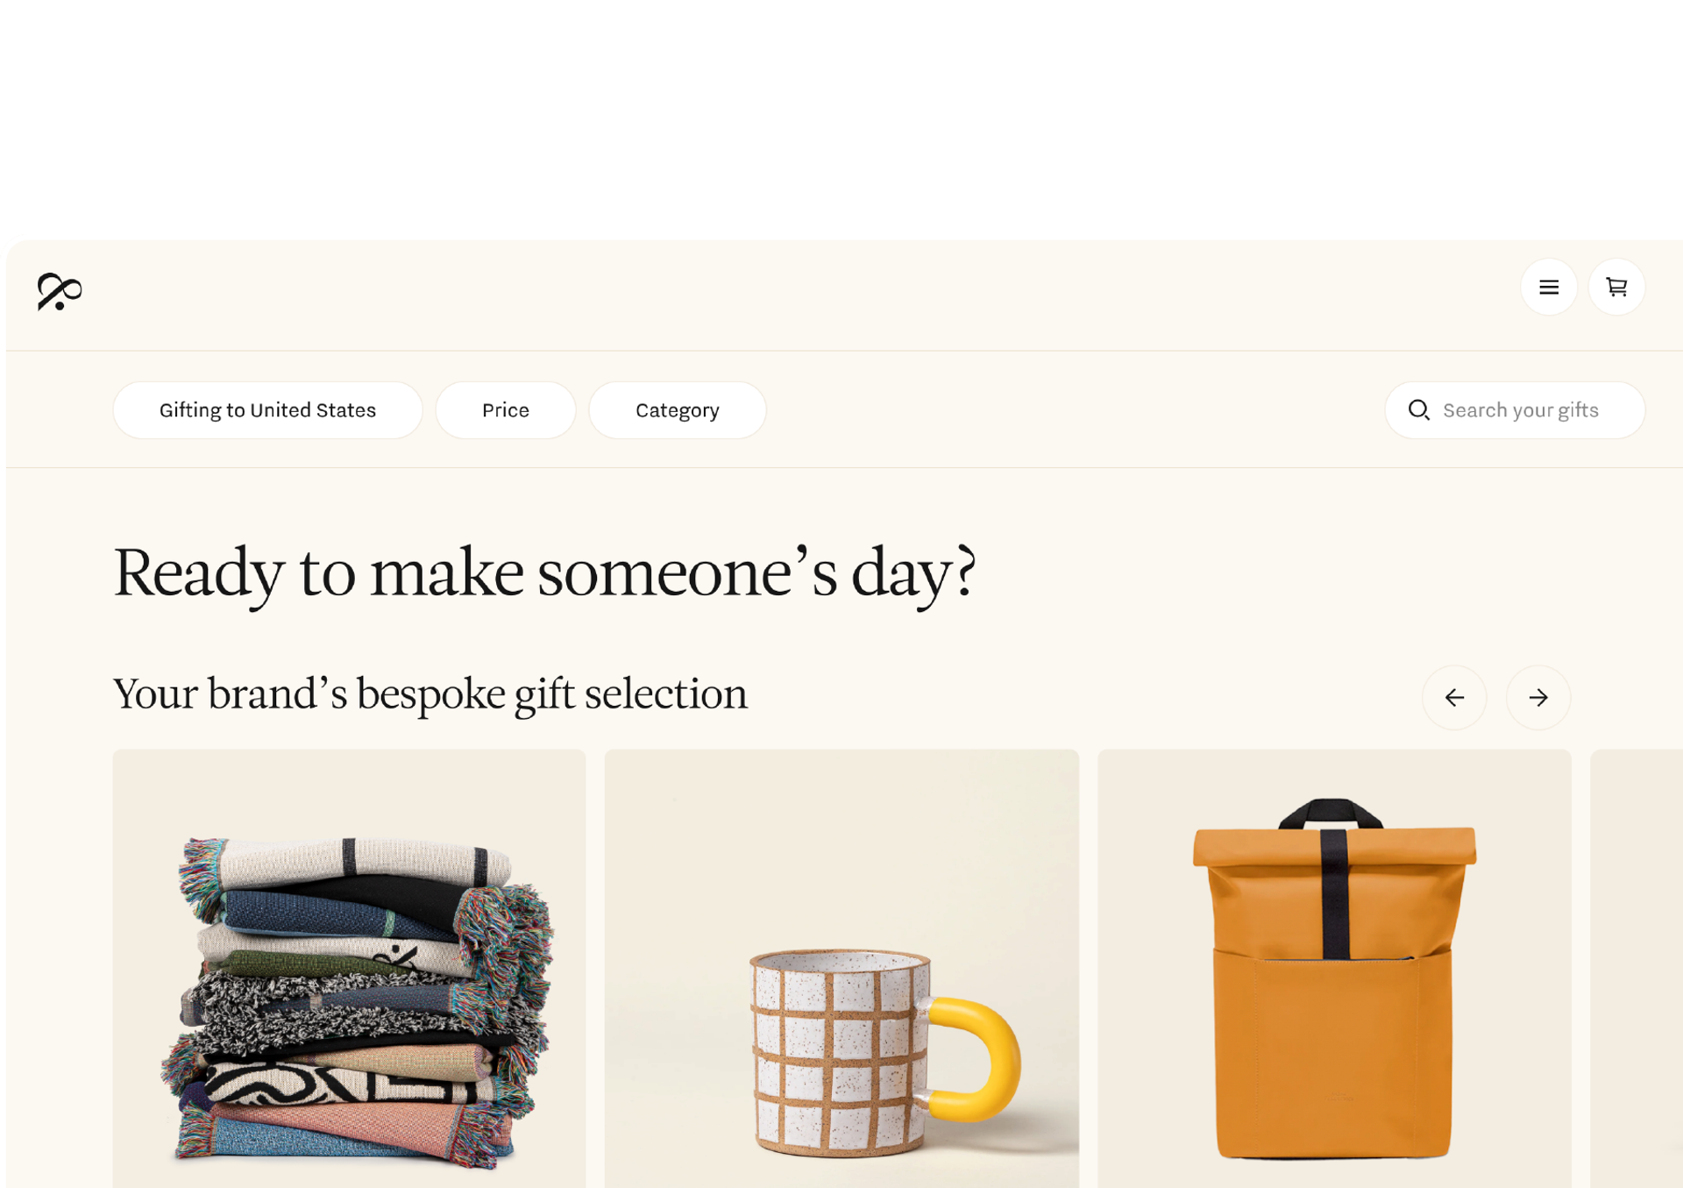The width and height of the screenshot is (1683, 1188).
Task: Change the Gifting to United States setting
Action: (267, 409)
